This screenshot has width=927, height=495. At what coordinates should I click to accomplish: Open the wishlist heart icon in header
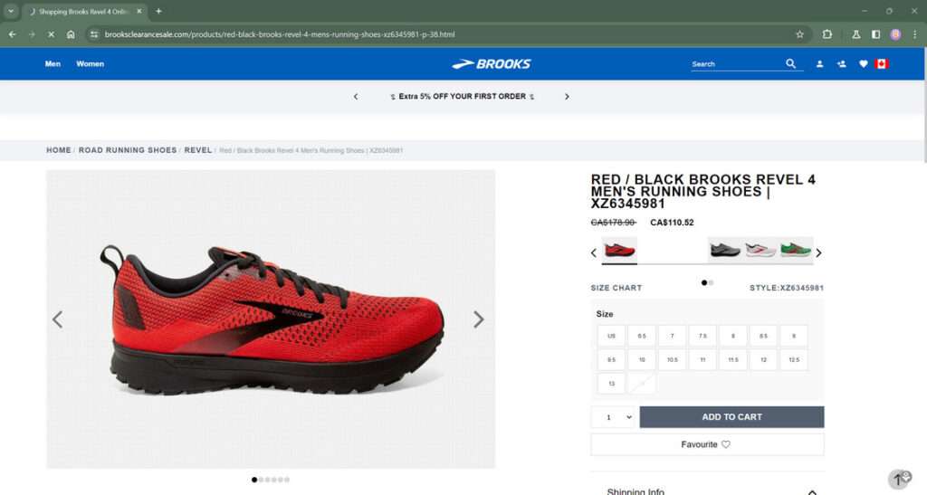[863, 63]
